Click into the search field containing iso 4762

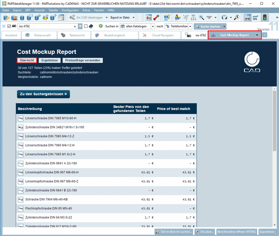(45, 26)
